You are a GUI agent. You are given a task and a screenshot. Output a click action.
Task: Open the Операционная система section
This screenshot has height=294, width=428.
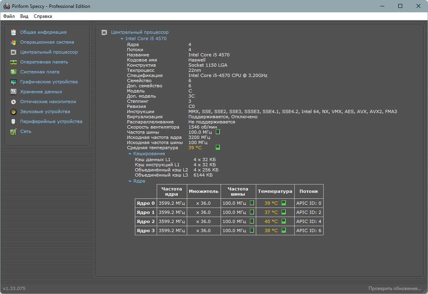[47, 42]
